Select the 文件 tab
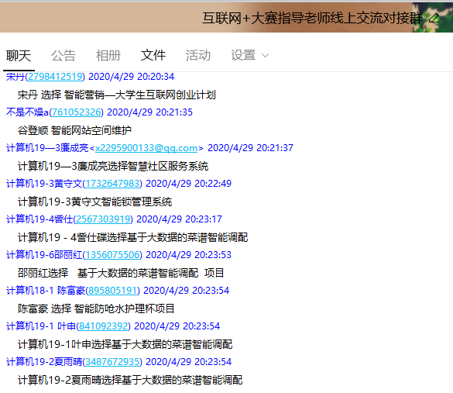This screenshot has width=453, height=393. click(153, 55)
